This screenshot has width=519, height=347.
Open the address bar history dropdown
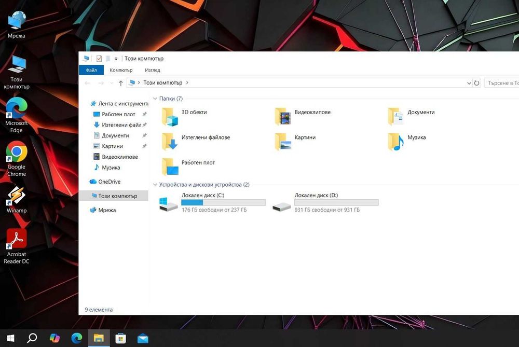(x=469, y=83)
